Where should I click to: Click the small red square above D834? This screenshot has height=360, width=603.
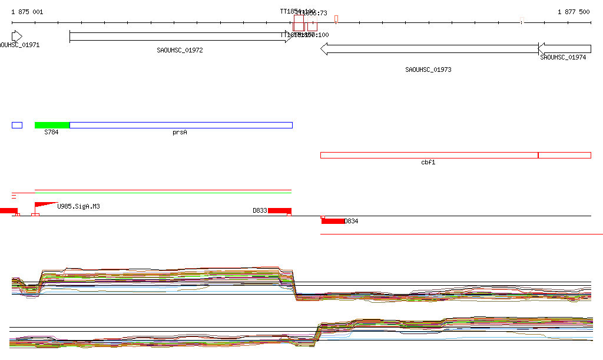323,217
